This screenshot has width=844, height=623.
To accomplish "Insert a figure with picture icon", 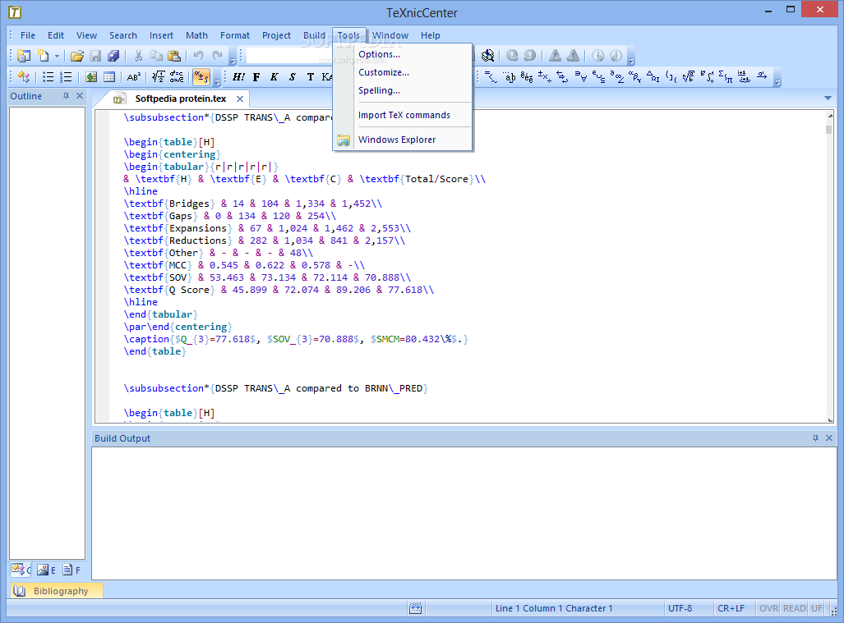I will (91, 77).
